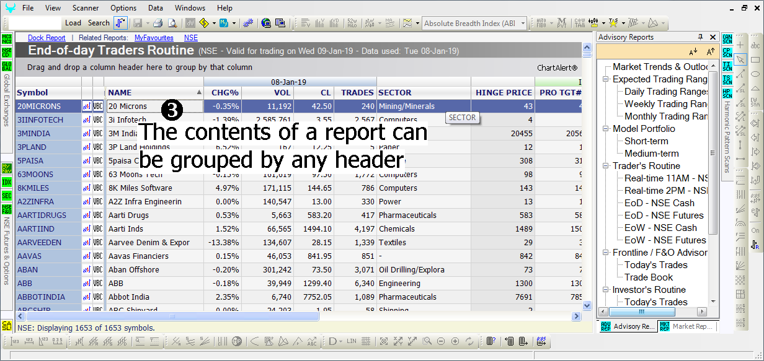The width and height of the screenshot is (764, 361).
Task: Open print preview from the top toolbar
Action: (172, 23)
